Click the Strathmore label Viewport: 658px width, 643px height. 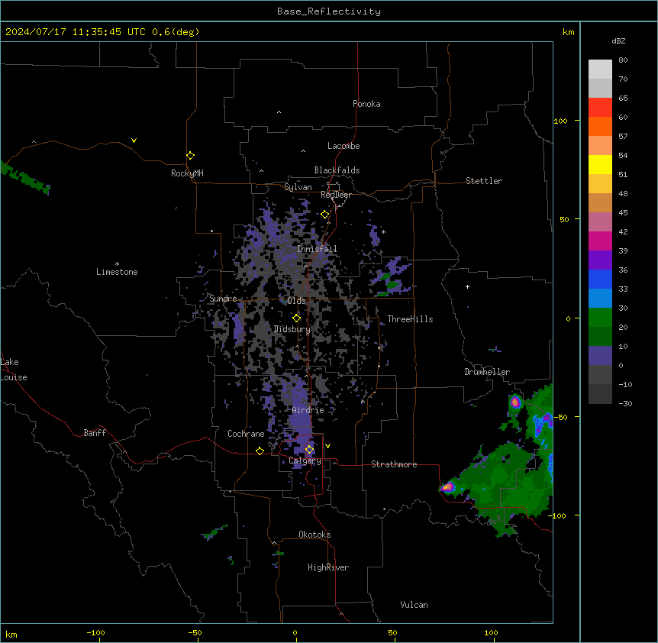tap(394, 464)
